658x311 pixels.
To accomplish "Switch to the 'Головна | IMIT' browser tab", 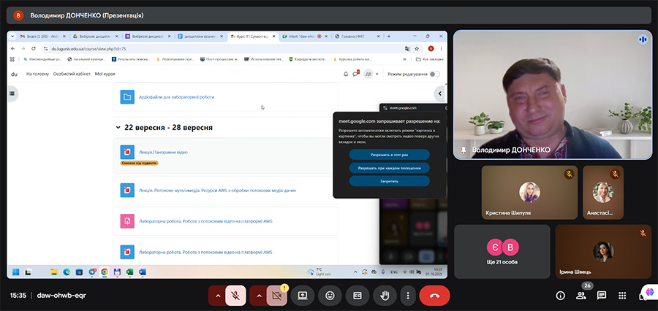I will [357, 37].
